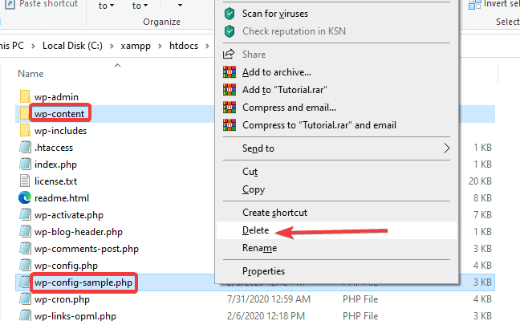Select the wp-includes folder name
Viewport: 520px width, 321px height.
coord(60,131)
